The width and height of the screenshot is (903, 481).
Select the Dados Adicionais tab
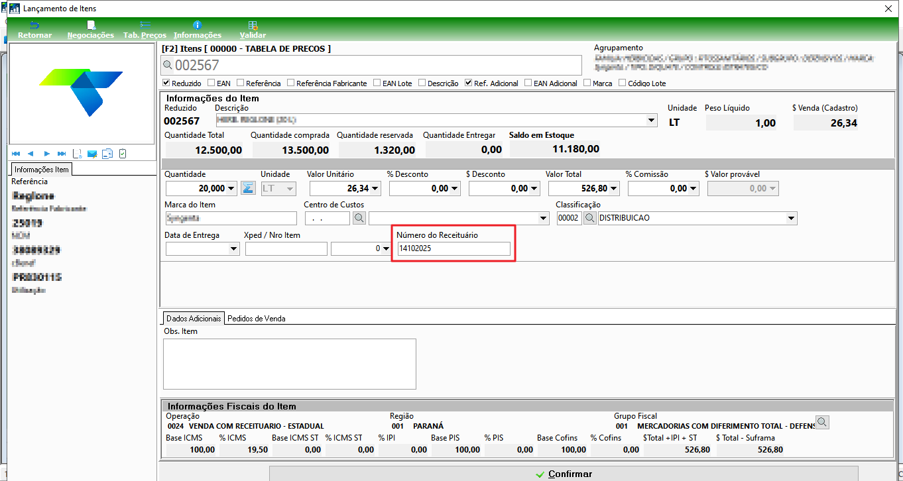click(194, 318)
